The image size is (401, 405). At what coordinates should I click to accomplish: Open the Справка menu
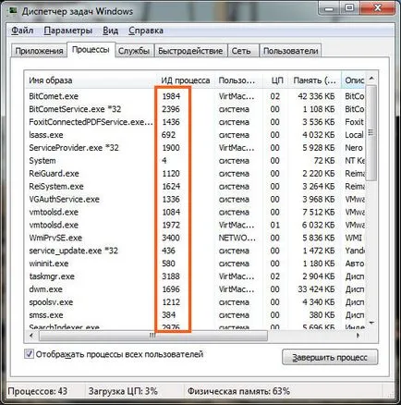point(146,31)
